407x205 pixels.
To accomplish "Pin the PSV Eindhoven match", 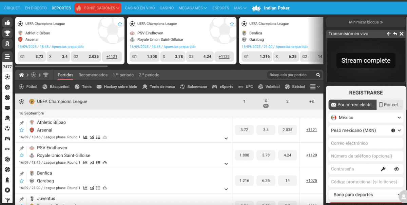I will (22, 148).
